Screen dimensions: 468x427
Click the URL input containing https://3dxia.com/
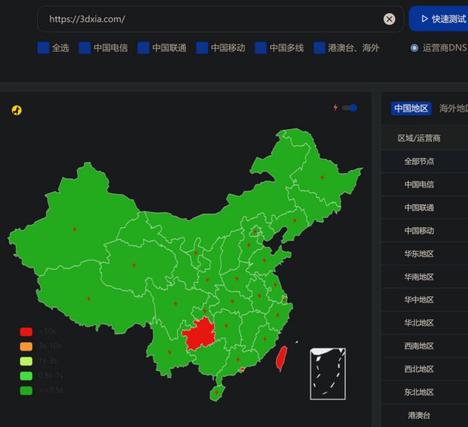tap(220, 19)
